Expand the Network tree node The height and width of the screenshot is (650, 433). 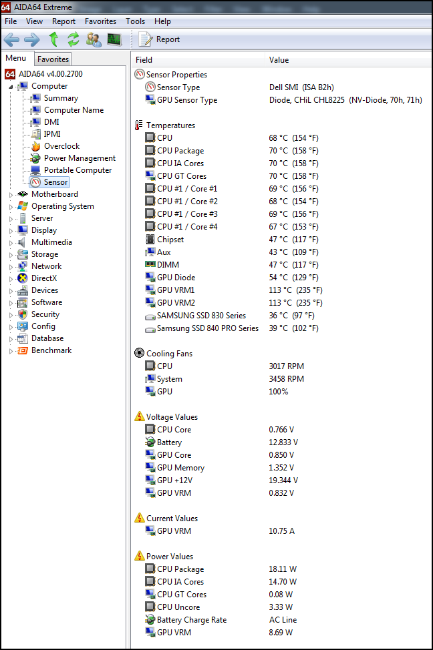point(11,266)
